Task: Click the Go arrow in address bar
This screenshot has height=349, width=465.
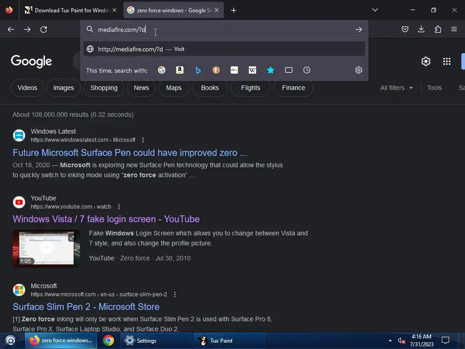Action: point(359,30)
